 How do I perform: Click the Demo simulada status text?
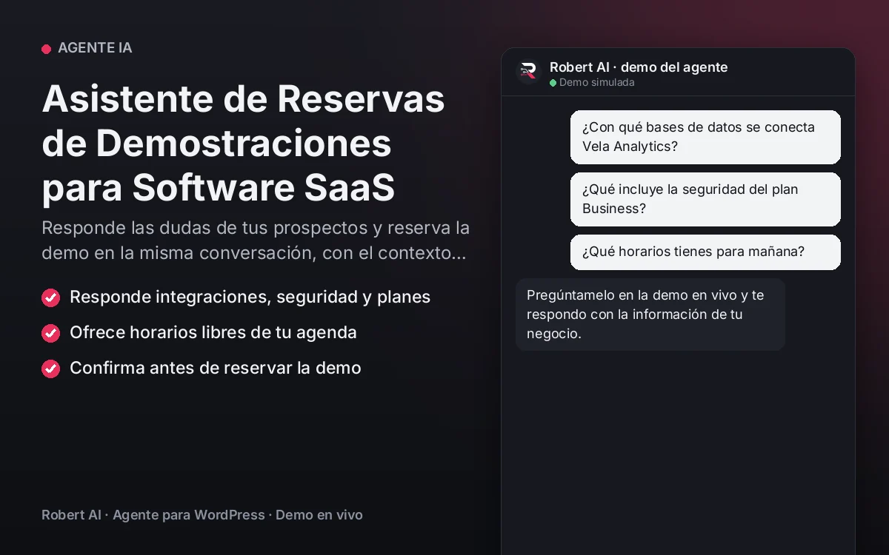click(596, 83)
